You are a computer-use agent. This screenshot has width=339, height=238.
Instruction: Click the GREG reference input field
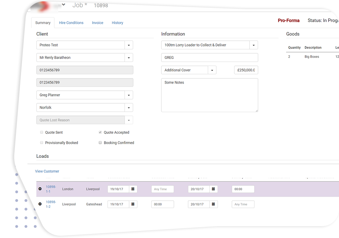point(209,57)
